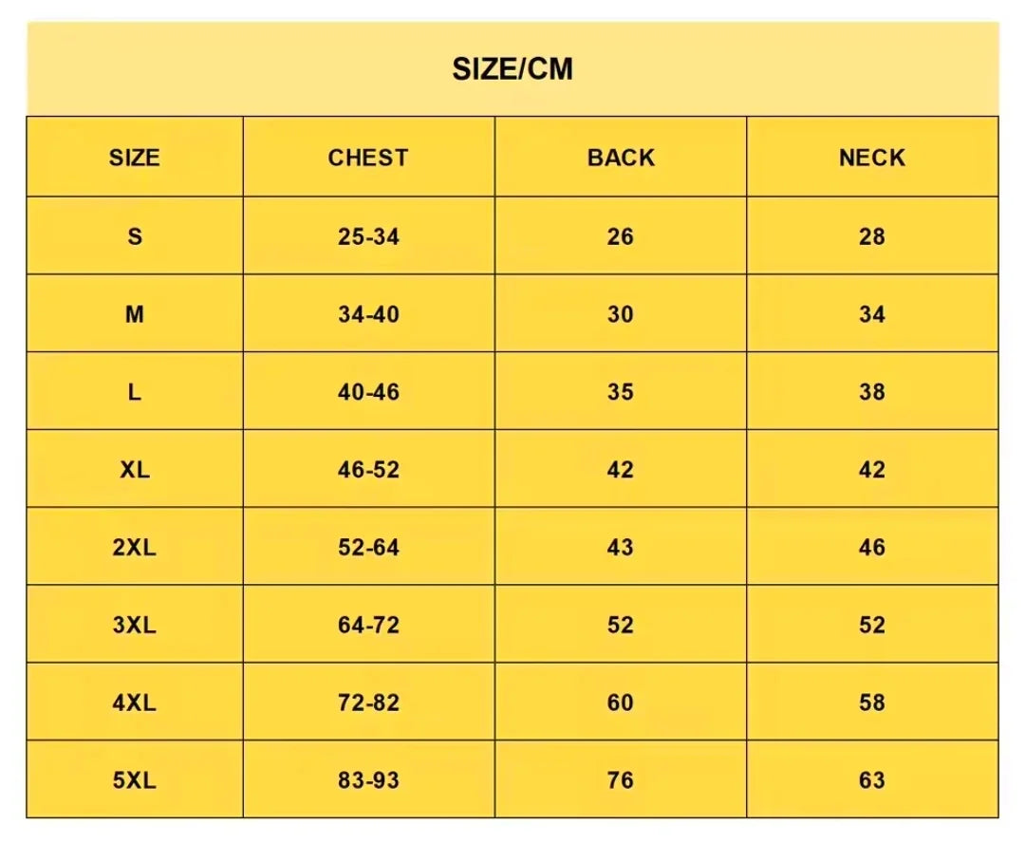Select the CHEST column header
This screenshot has height=843, width=1025.
coord(368,158)
